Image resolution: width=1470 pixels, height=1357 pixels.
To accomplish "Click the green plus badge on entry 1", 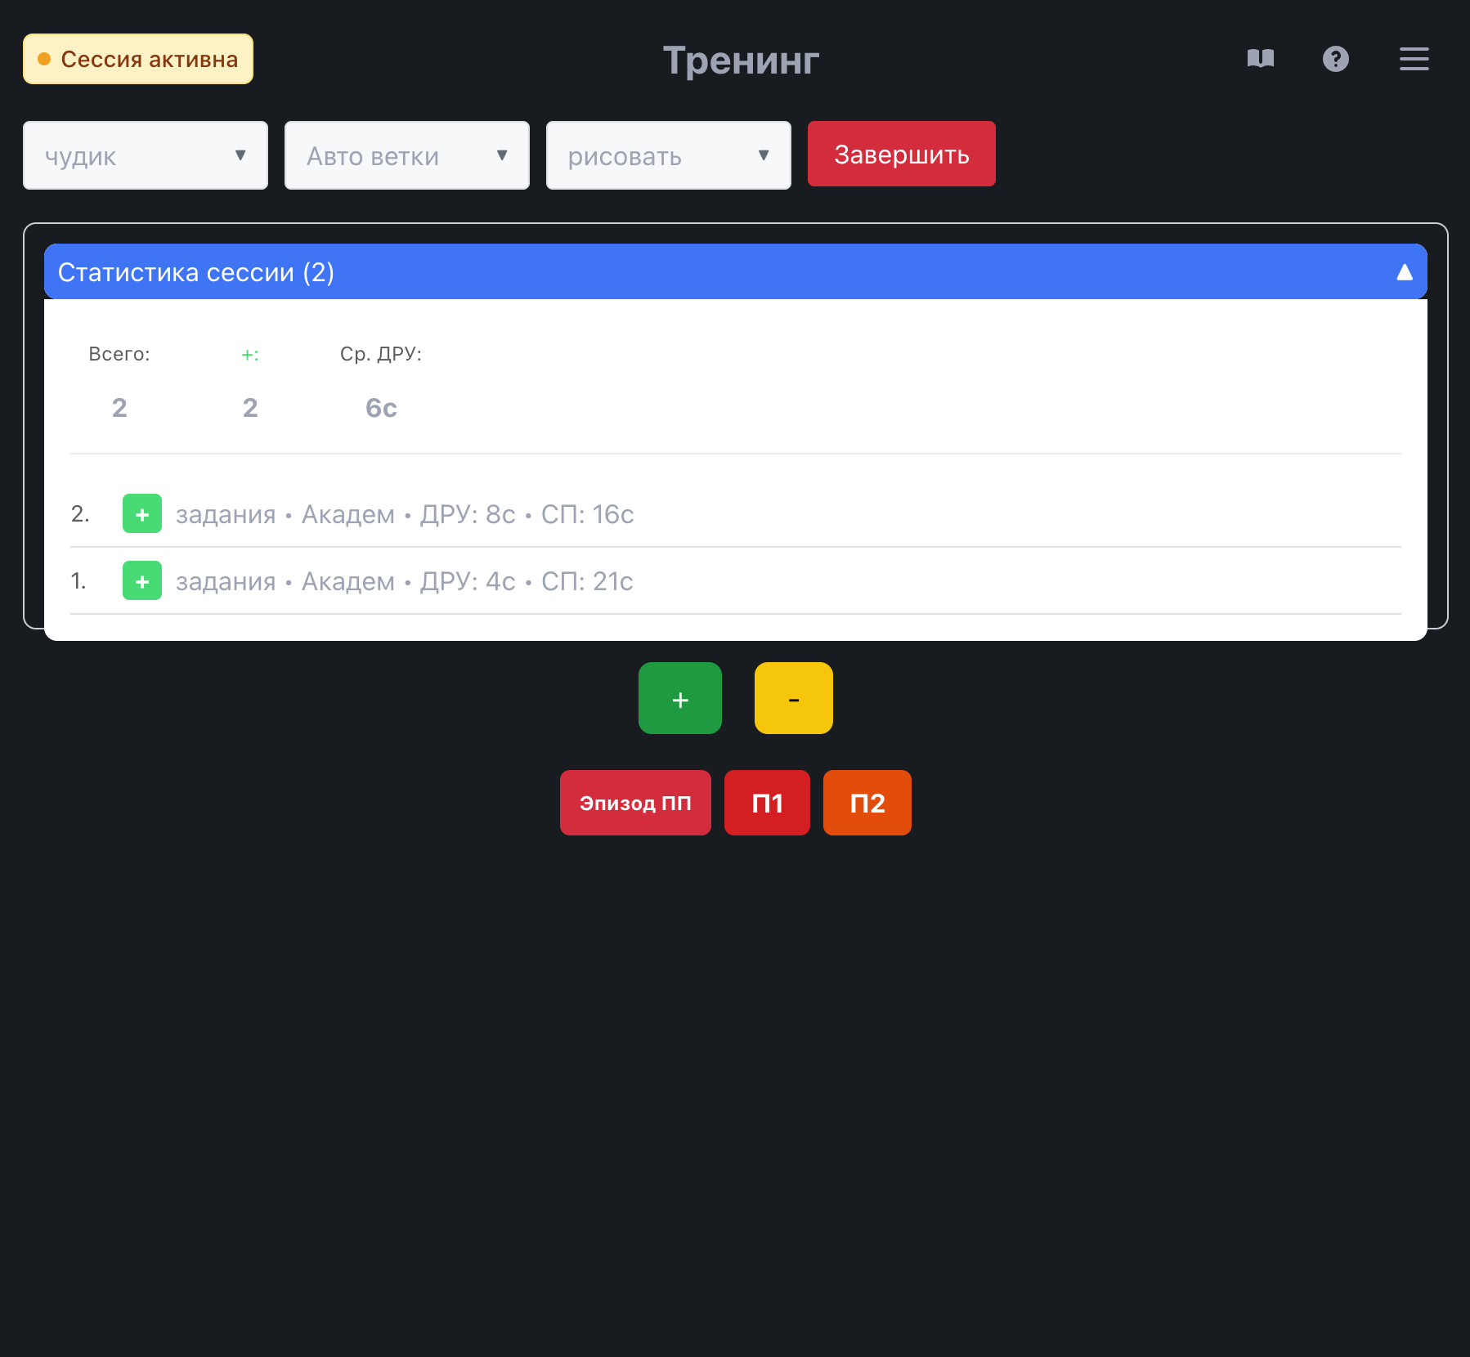I will point(142,581).
